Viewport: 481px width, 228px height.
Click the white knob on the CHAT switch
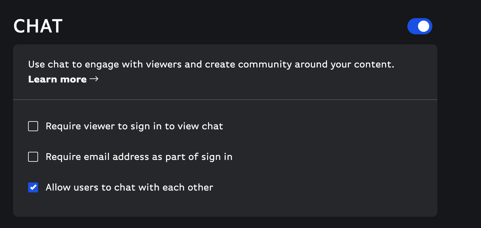click(x=424, y=26)
